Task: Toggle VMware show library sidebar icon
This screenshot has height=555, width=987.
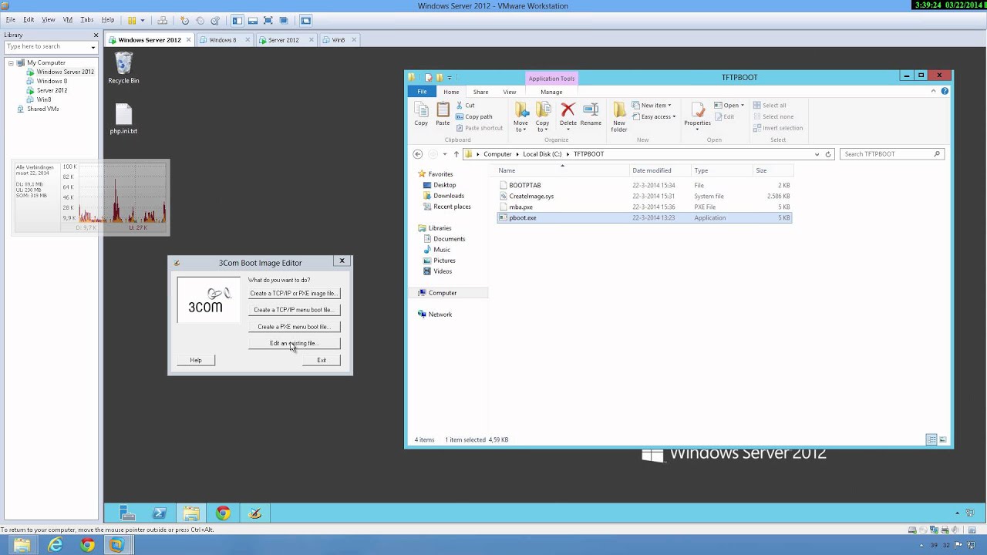Action: pyautogui.click(x=237, y=20)
